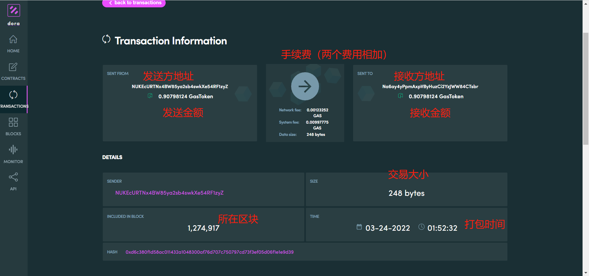Click the Sent To address Na6ay4yPpmAxp
The height and width of the screenshot is (276, 589).
(x=430, y=87)
